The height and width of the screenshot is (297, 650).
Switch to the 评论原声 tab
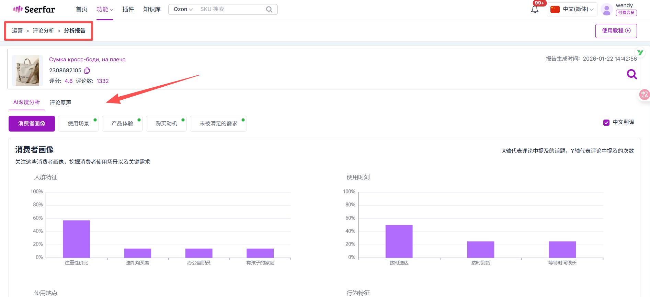[60, 102]
